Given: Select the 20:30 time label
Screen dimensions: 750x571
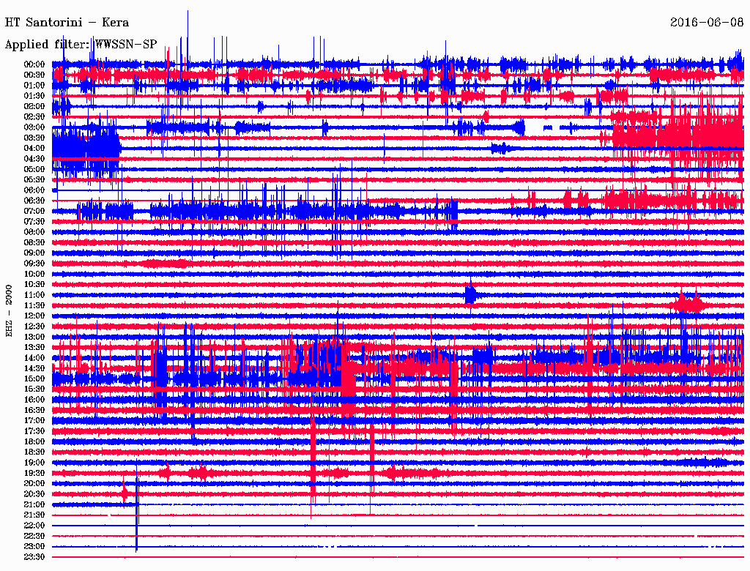Looking at the screenshot, I should point(34,494).
